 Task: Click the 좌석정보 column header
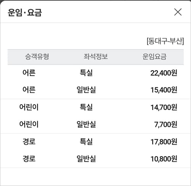[x=95, y=57]
